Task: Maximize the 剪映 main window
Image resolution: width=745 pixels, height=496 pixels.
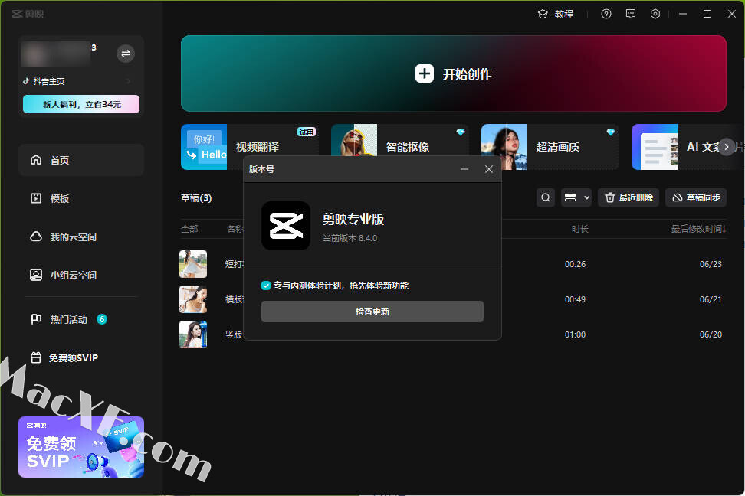Action: coord(707,14)
